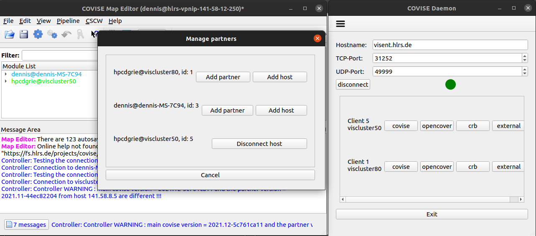
Task: Click the double-gear icon in the toolbar
Action: point(52,34)
